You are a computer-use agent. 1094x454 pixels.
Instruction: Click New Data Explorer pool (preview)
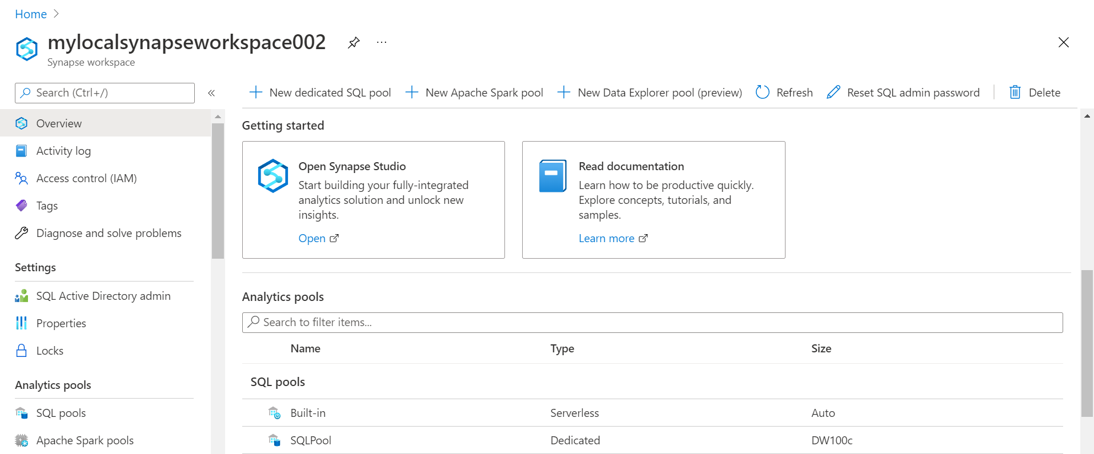[x=650, y=93]
